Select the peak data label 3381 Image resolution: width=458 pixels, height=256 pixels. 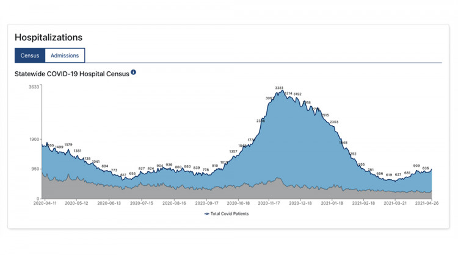(279, 88)
